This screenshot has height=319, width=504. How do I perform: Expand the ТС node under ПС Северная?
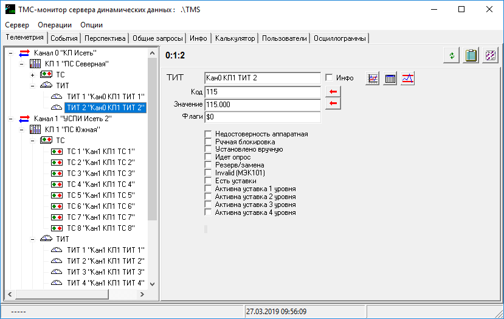tap(32, 74)
